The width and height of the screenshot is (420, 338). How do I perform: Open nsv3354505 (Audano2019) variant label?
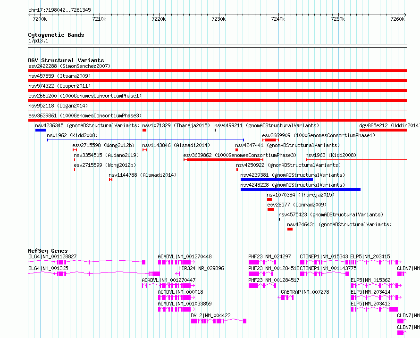(x=106, y=155)
